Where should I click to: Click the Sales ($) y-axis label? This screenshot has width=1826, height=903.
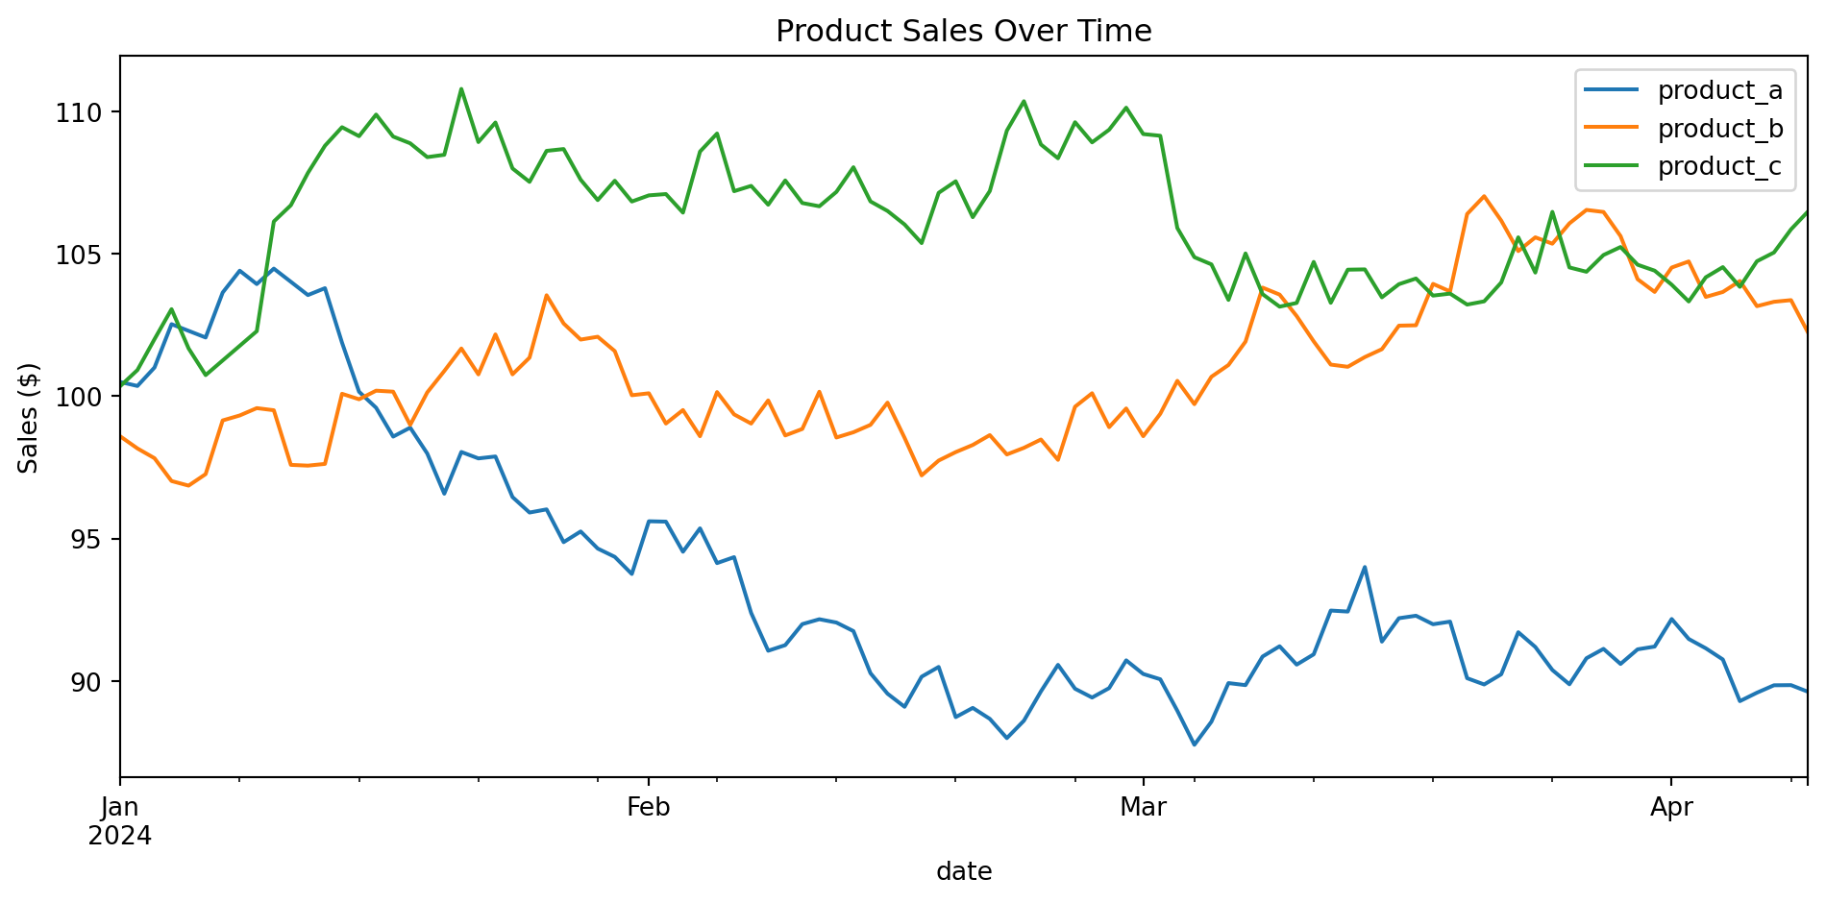[29, 417]
